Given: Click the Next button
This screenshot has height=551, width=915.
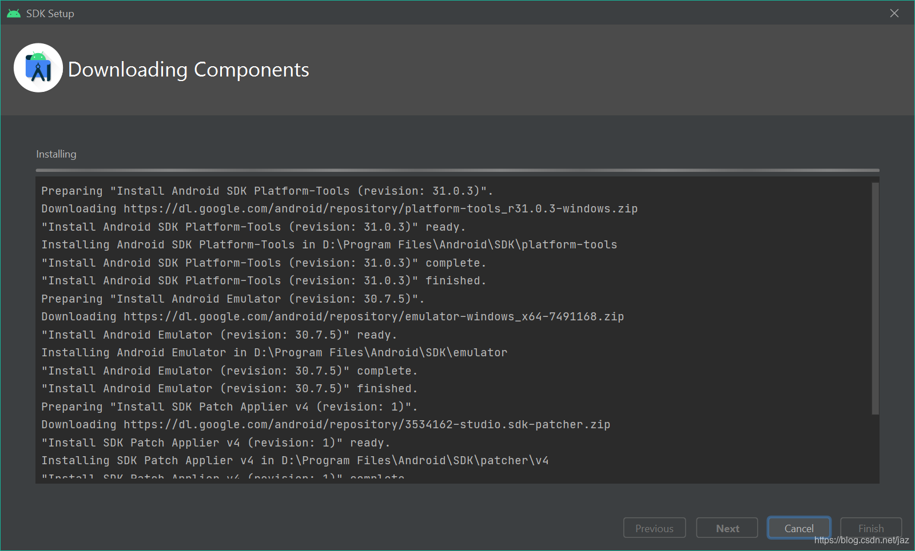Looking at the screenshot, I should (727, 528).
